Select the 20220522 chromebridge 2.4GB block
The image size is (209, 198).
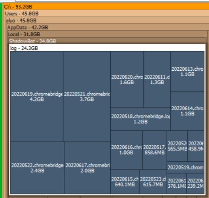(37, 168)
